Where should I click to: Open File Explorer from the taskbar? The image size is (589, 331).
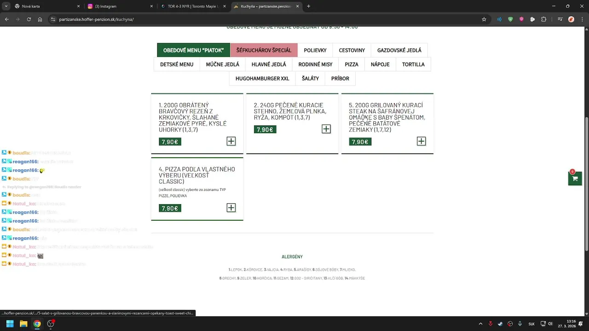(23, 324)
